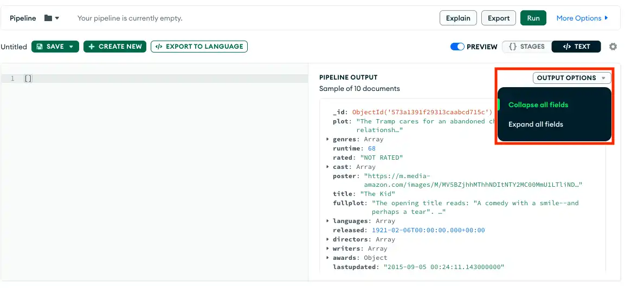Click the EXPORT TO LANGUAGE button
Viewport: 625px width, 288px height.
pos(199,47)
